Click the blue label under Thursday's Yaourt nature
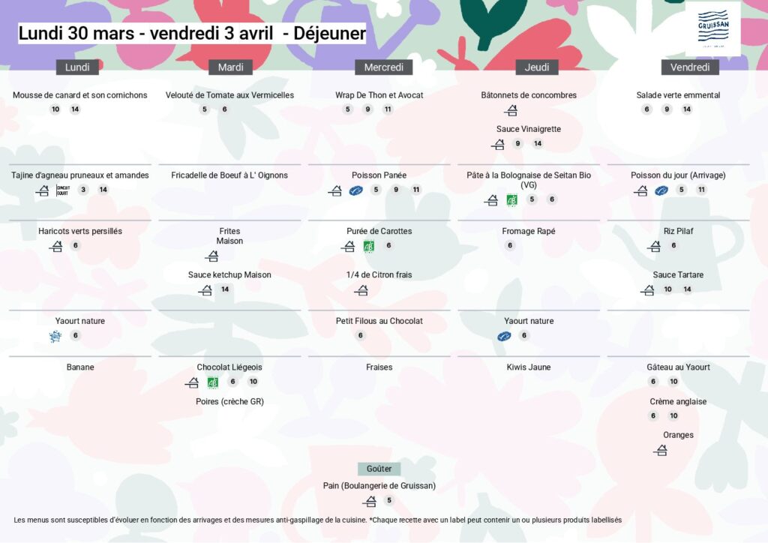Image resolution: width=768 pixels, height=543 pixels. [504, 336]
